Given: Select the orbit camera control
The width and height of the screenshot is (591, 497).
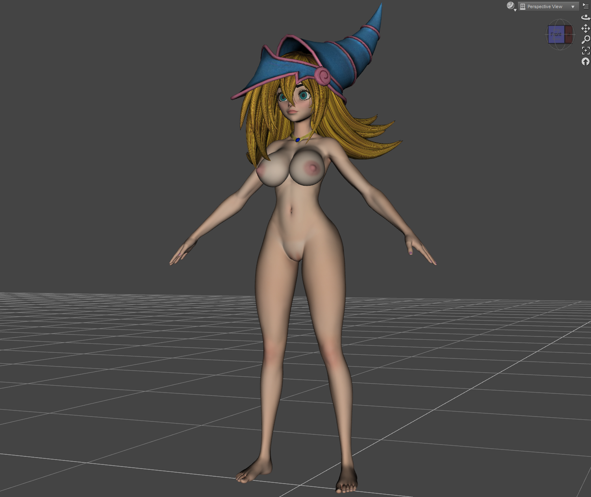Looking at the screenshot, I should [x=586, y=17].
